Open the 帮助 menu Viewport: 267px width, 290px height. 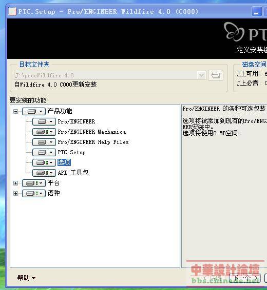(26, 278)
